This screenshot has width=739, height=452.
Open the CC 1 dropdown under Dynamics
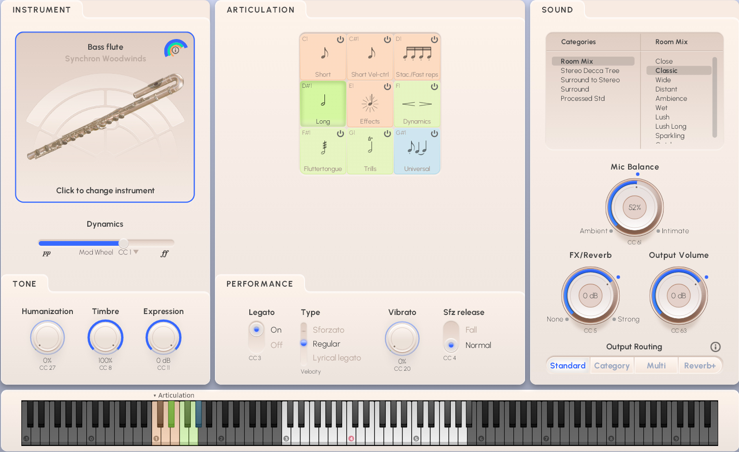point(136,252)
